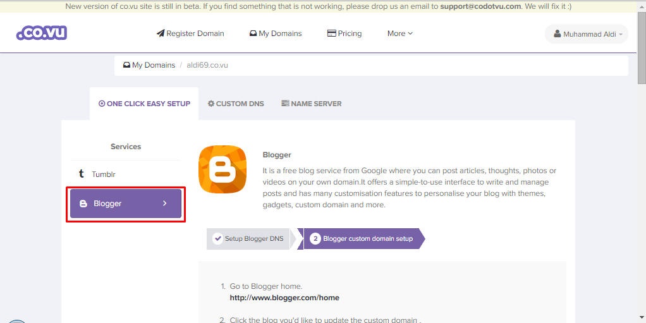The height and width of the screenshot is (323, 646).
Task: Switch to One Click Easy Setup tab
Action: point(144,104)
